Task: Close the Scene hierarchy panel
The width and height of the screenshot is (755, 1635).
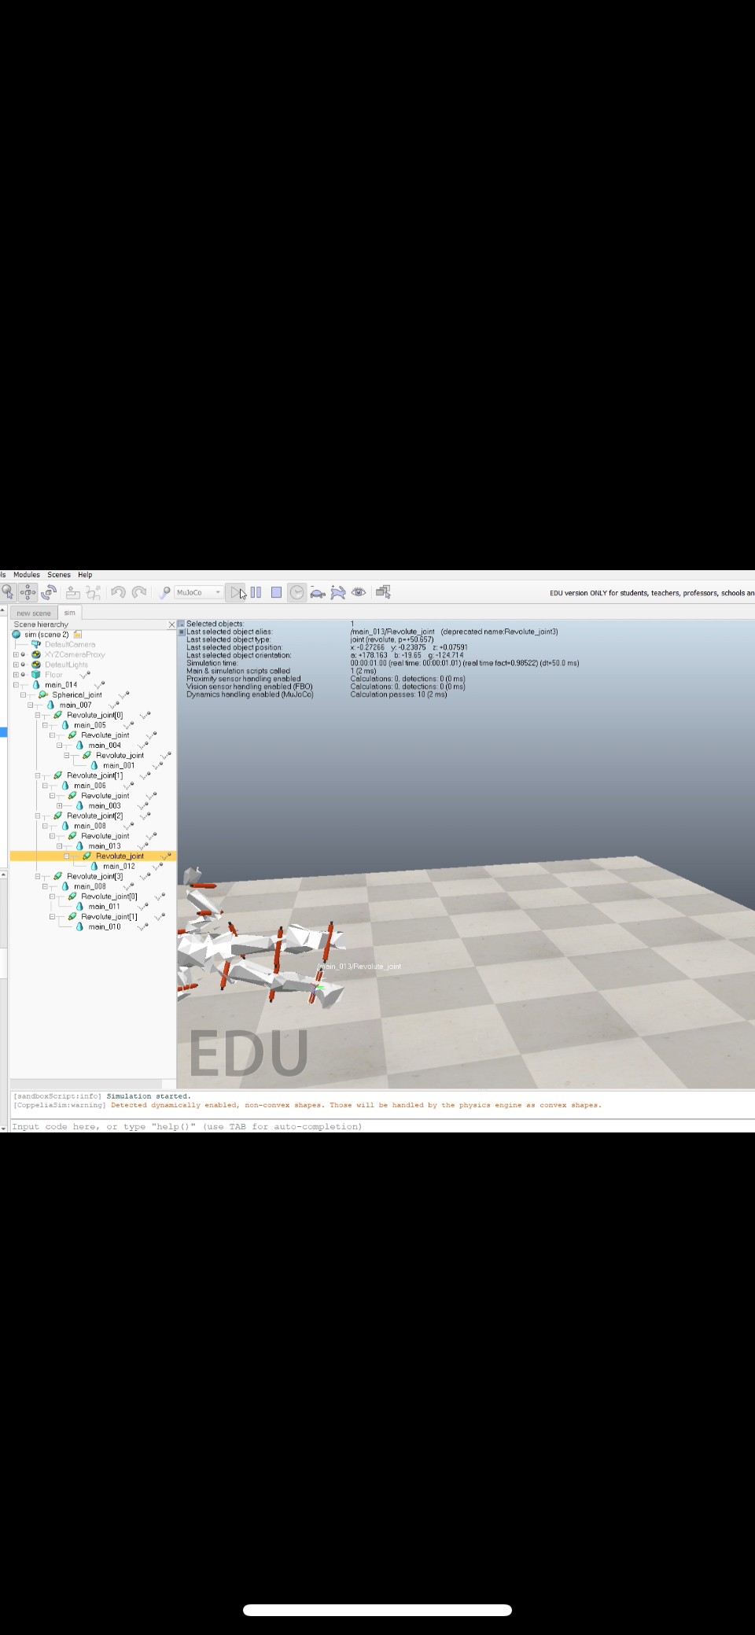Action: 171,624
